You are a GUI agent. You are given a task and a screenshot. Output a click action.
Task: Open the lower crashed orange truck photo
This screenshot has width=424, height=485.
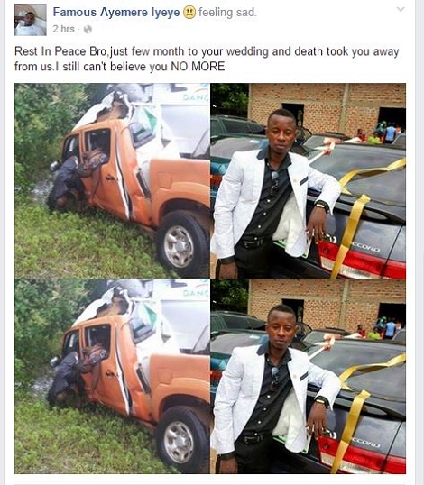(112, 377)
